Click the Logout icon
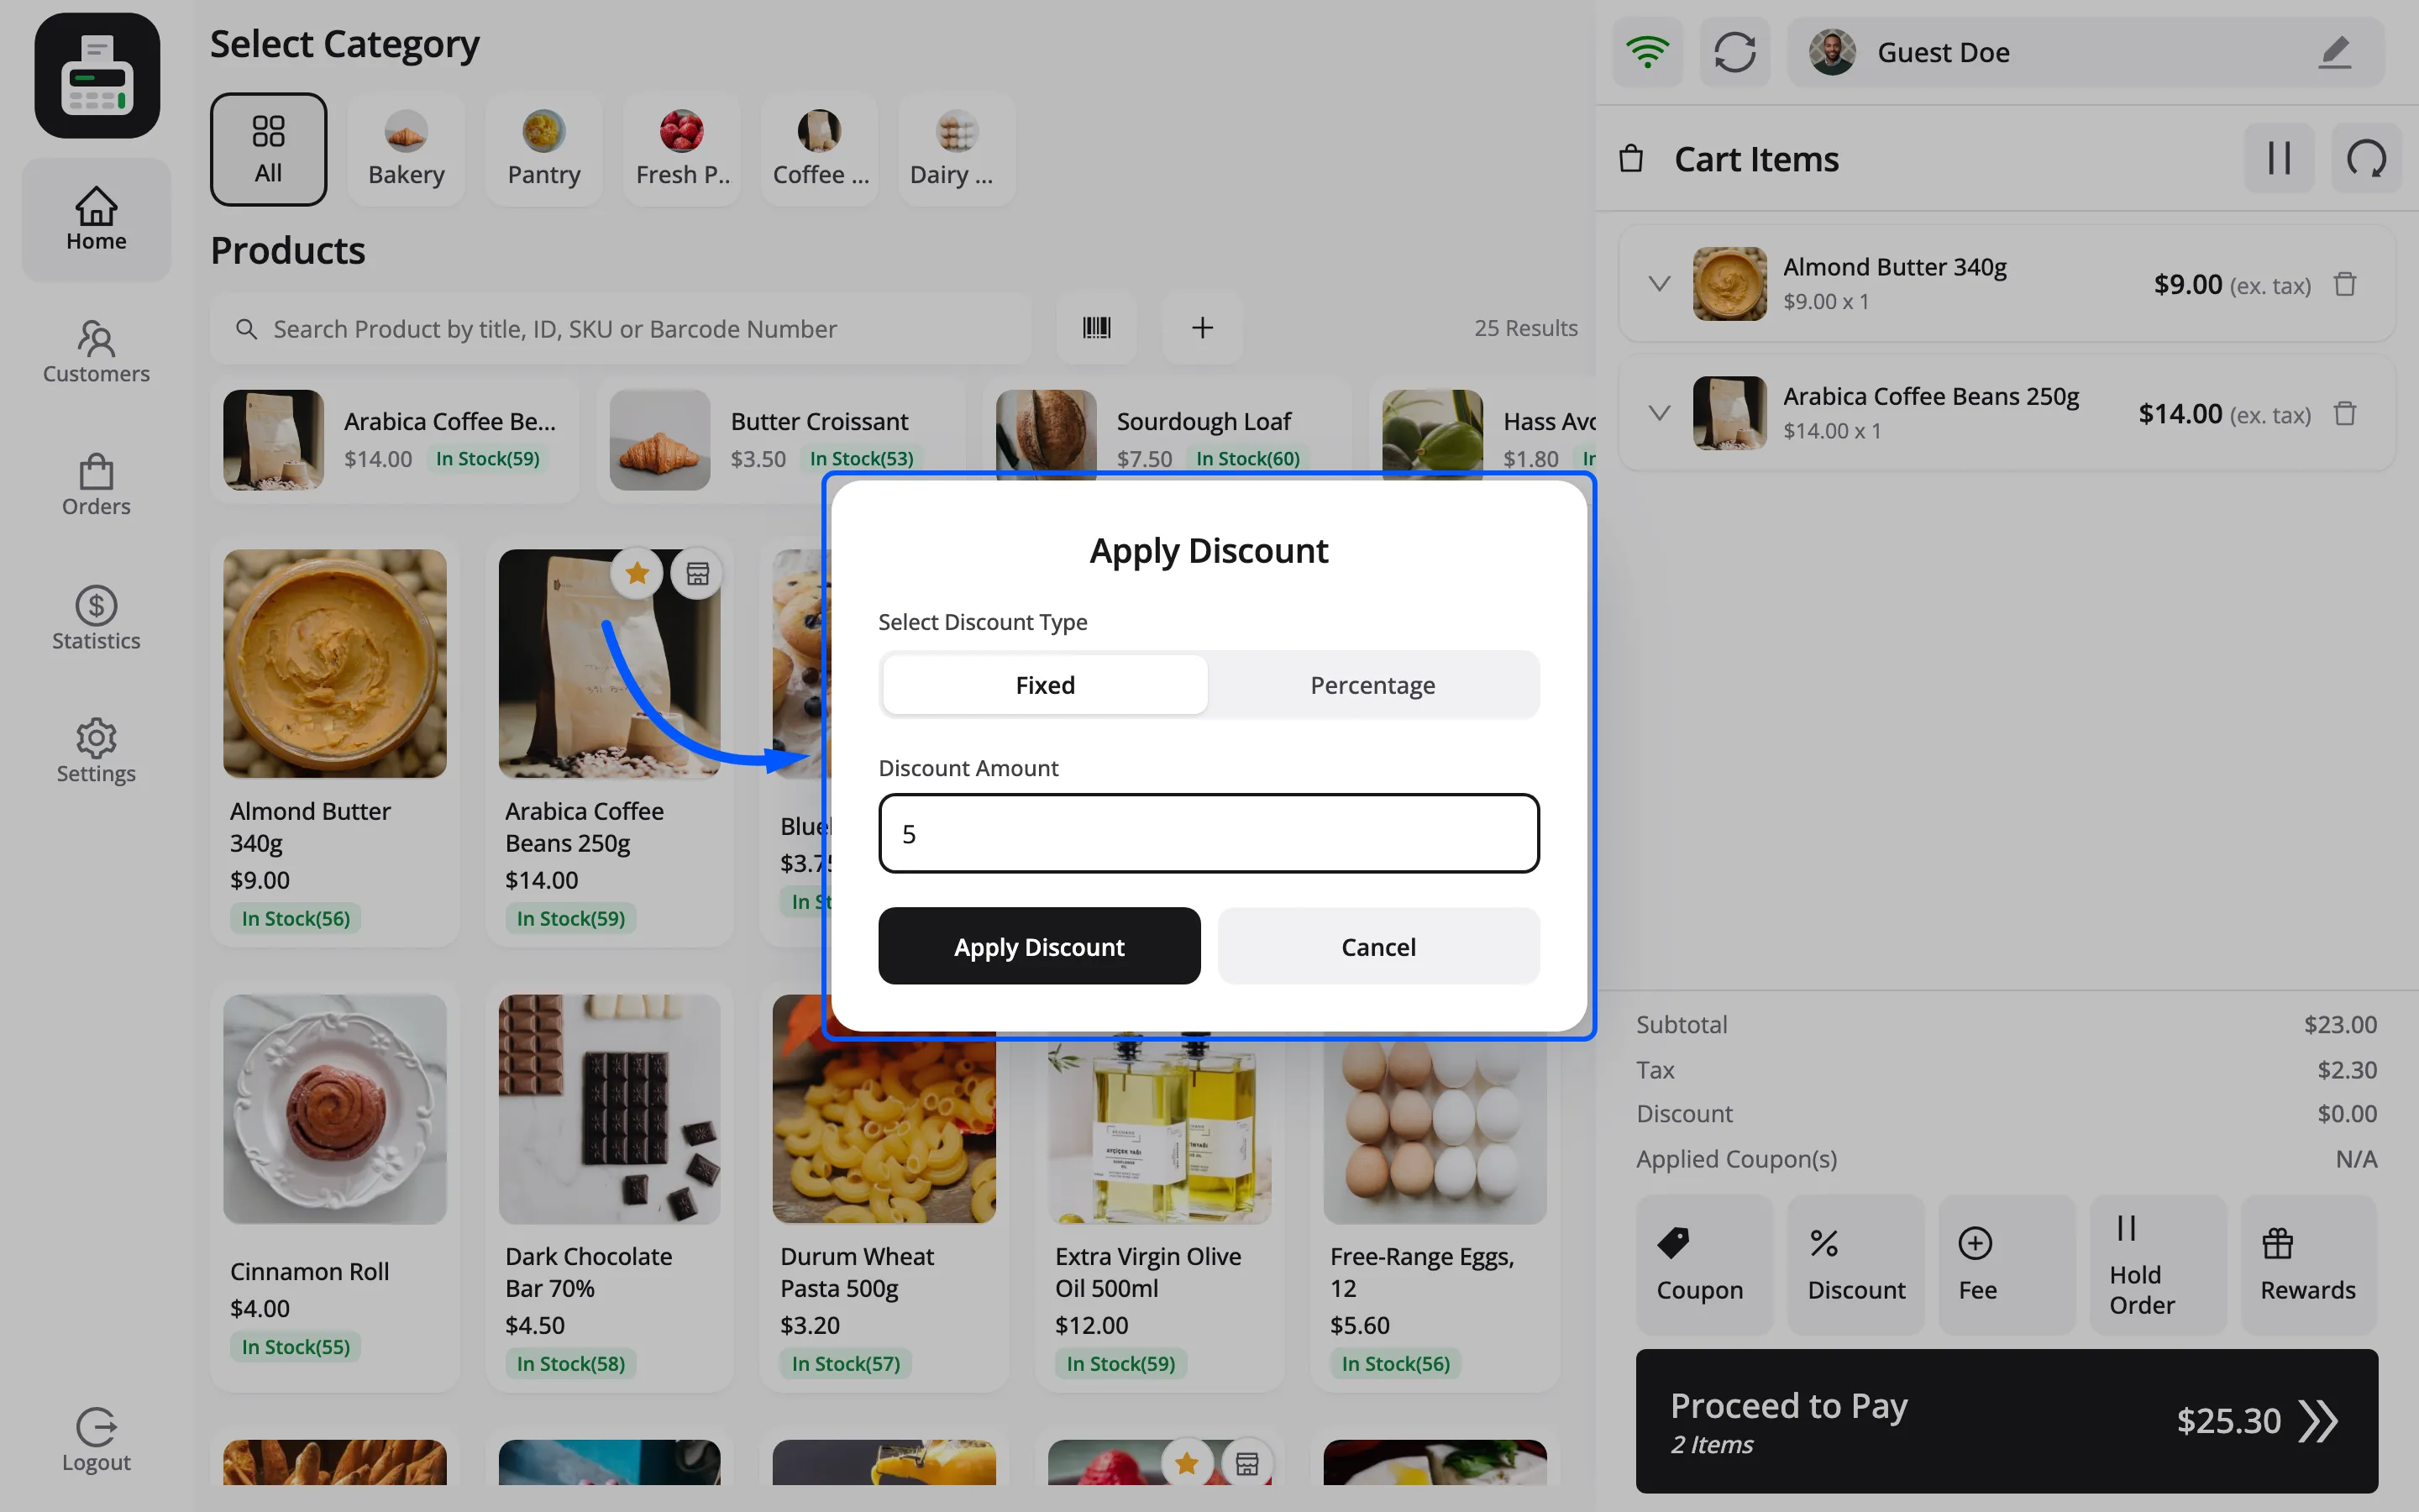This screenshot has height=1512, width=2419. pyautogui.click(x=96, y=1427)
